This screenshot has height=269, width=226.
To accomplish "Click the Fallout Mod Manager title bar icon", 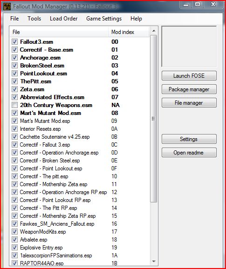I will pyautogui.click(x=7, y=7).
